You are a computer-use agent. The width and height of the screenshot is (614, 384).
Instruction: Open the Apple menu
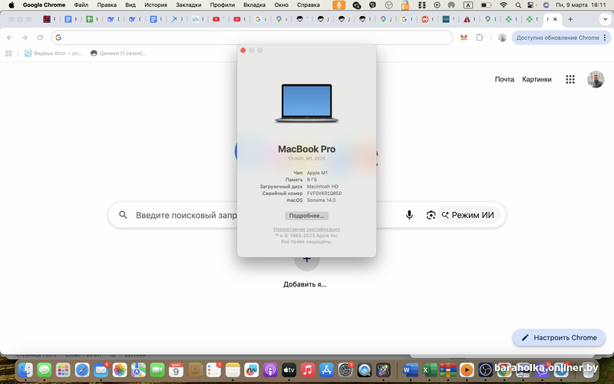[x=11, y=5]
